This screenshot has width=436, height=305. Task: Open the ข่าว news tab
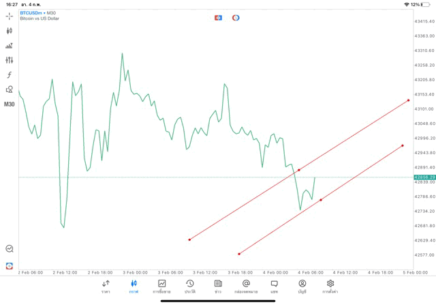coord(218,287)
